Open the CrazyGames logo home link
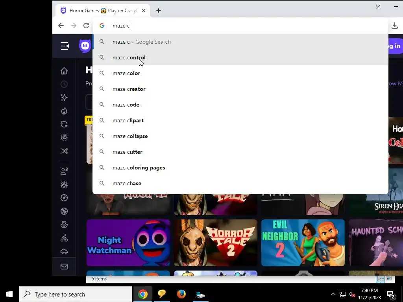This screenshot has height=302, width=403. [85, 46]
